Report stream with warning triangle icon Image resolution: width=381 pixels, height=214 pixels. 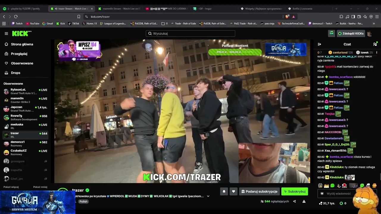coord(304,202)
